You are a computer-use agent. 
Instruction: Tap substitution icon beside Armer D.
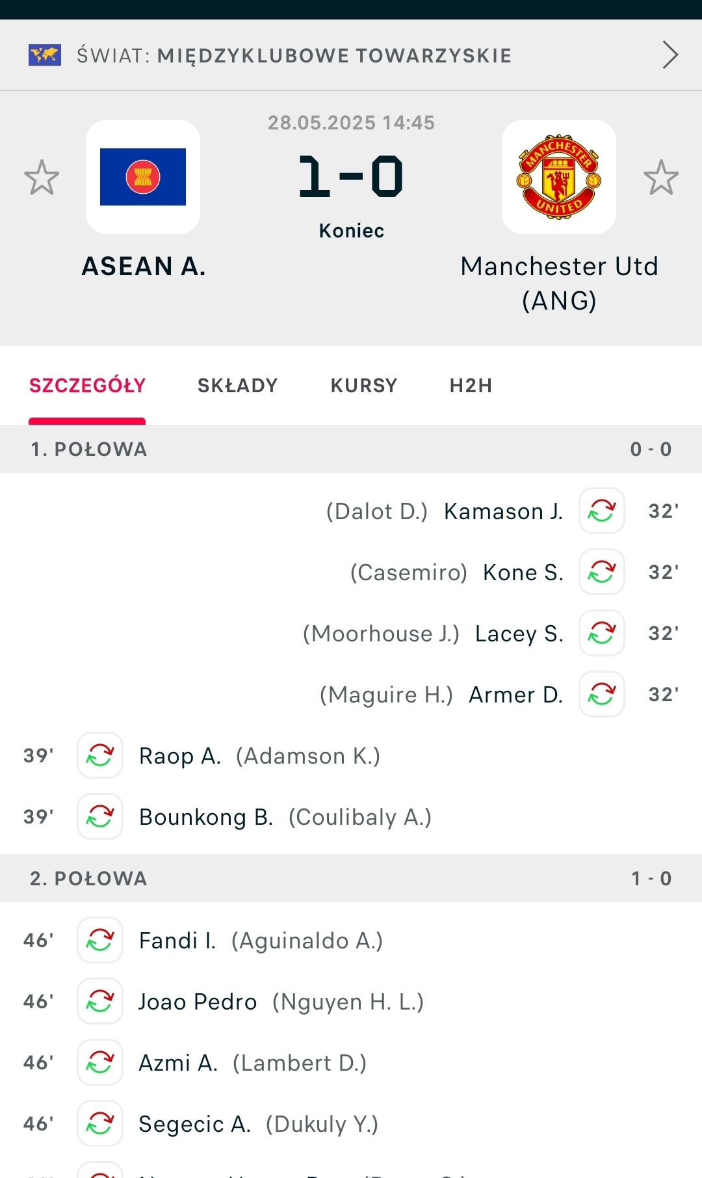pos(602,694)
